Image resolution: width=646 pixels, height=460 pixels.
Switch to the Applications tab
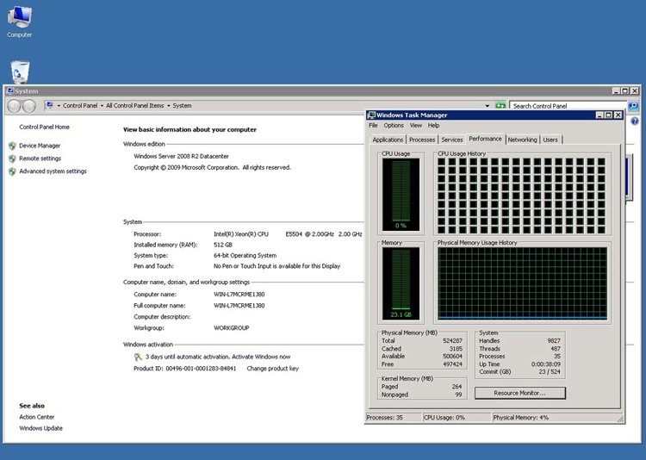click(x=388, y=140)
